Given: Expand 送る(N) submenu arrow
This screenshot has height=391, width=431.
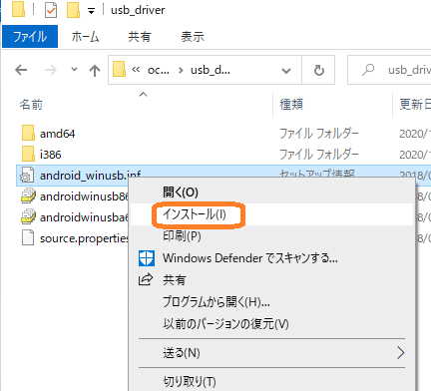Looking at the screenshot, I should (x=401, y=352).
